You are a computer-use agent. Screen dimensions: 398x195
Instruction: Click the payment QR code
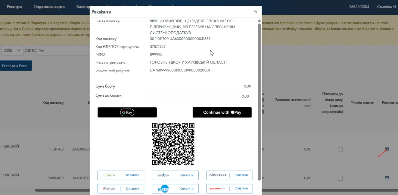coord(173,144)
